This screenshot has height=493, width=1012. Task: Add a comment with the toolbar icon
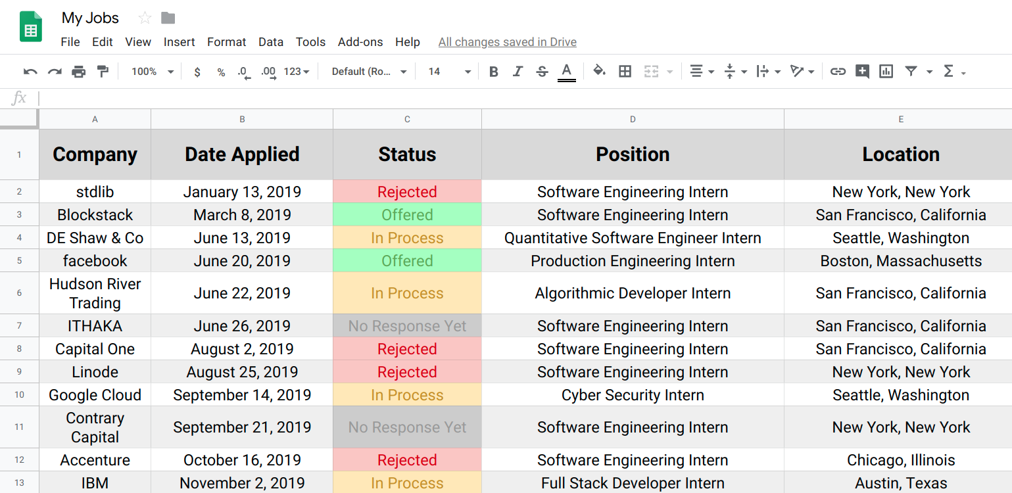click(862, 72)
